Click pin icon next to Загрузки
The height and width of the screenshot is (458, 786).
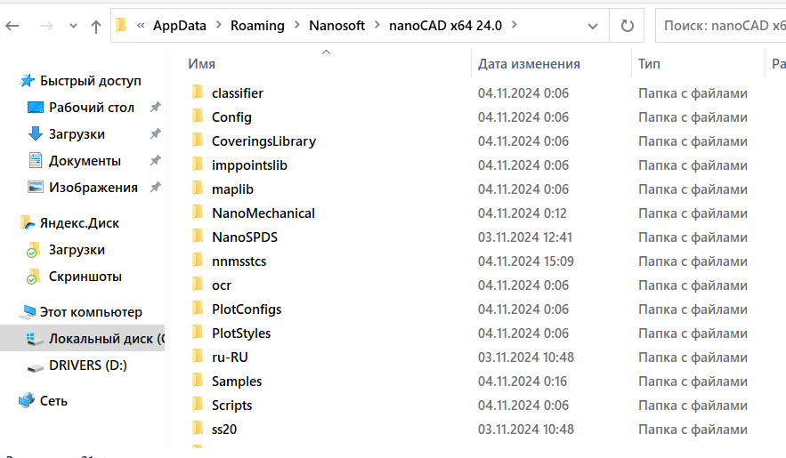tap(156, 133)
